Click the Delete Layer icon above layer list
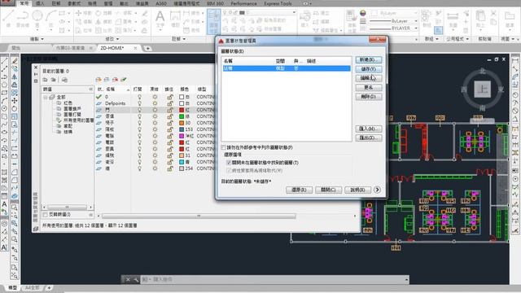 (116, 80)
